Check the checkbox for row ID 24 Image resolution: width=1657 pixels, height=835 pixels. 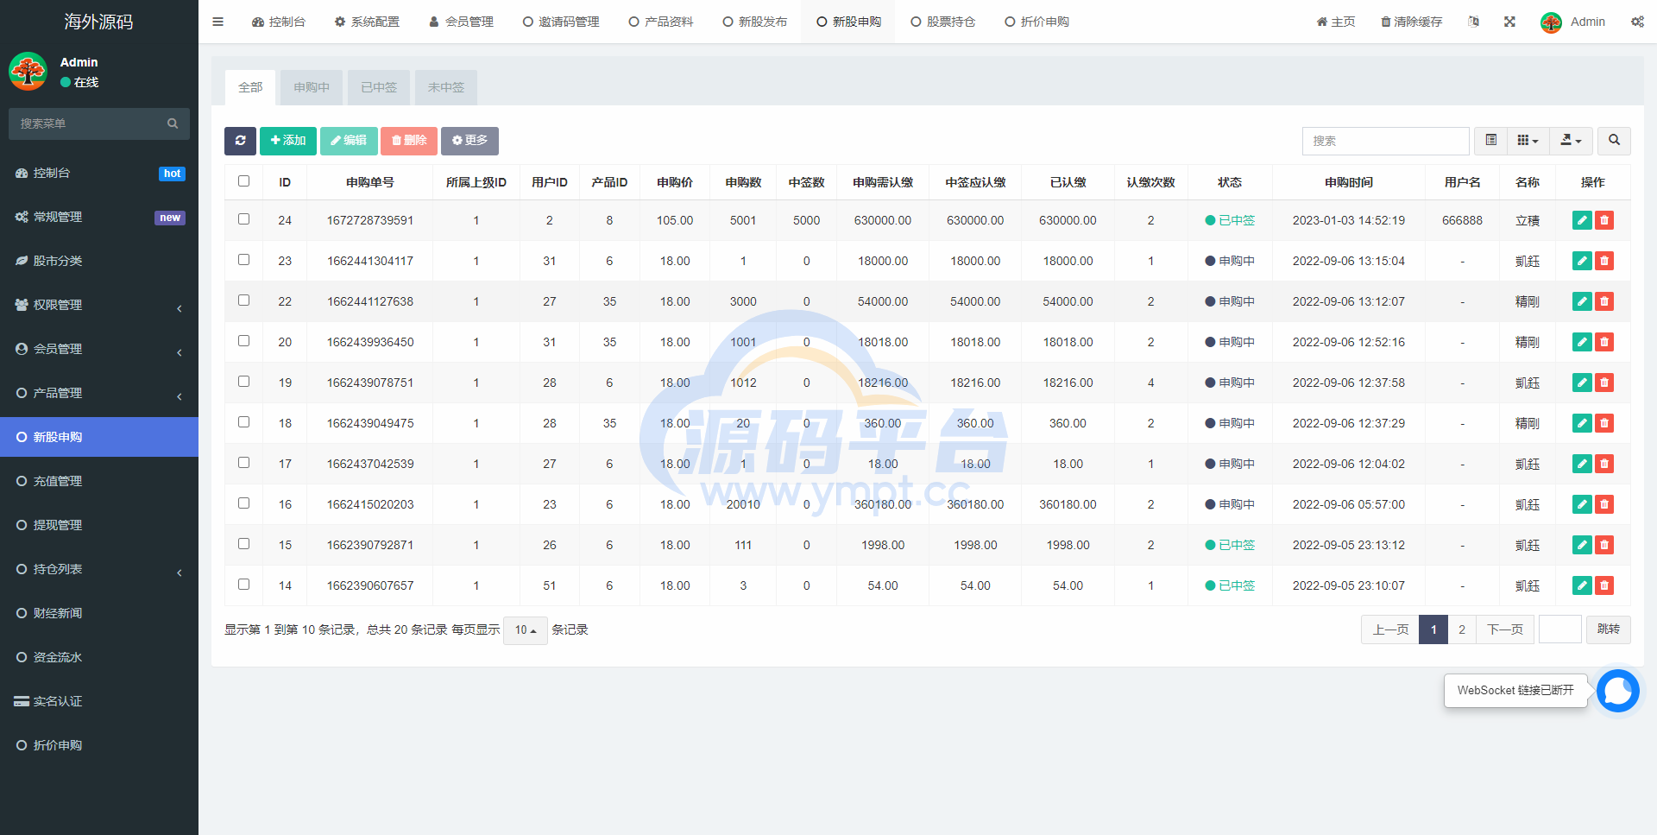(x=243, y=219)
